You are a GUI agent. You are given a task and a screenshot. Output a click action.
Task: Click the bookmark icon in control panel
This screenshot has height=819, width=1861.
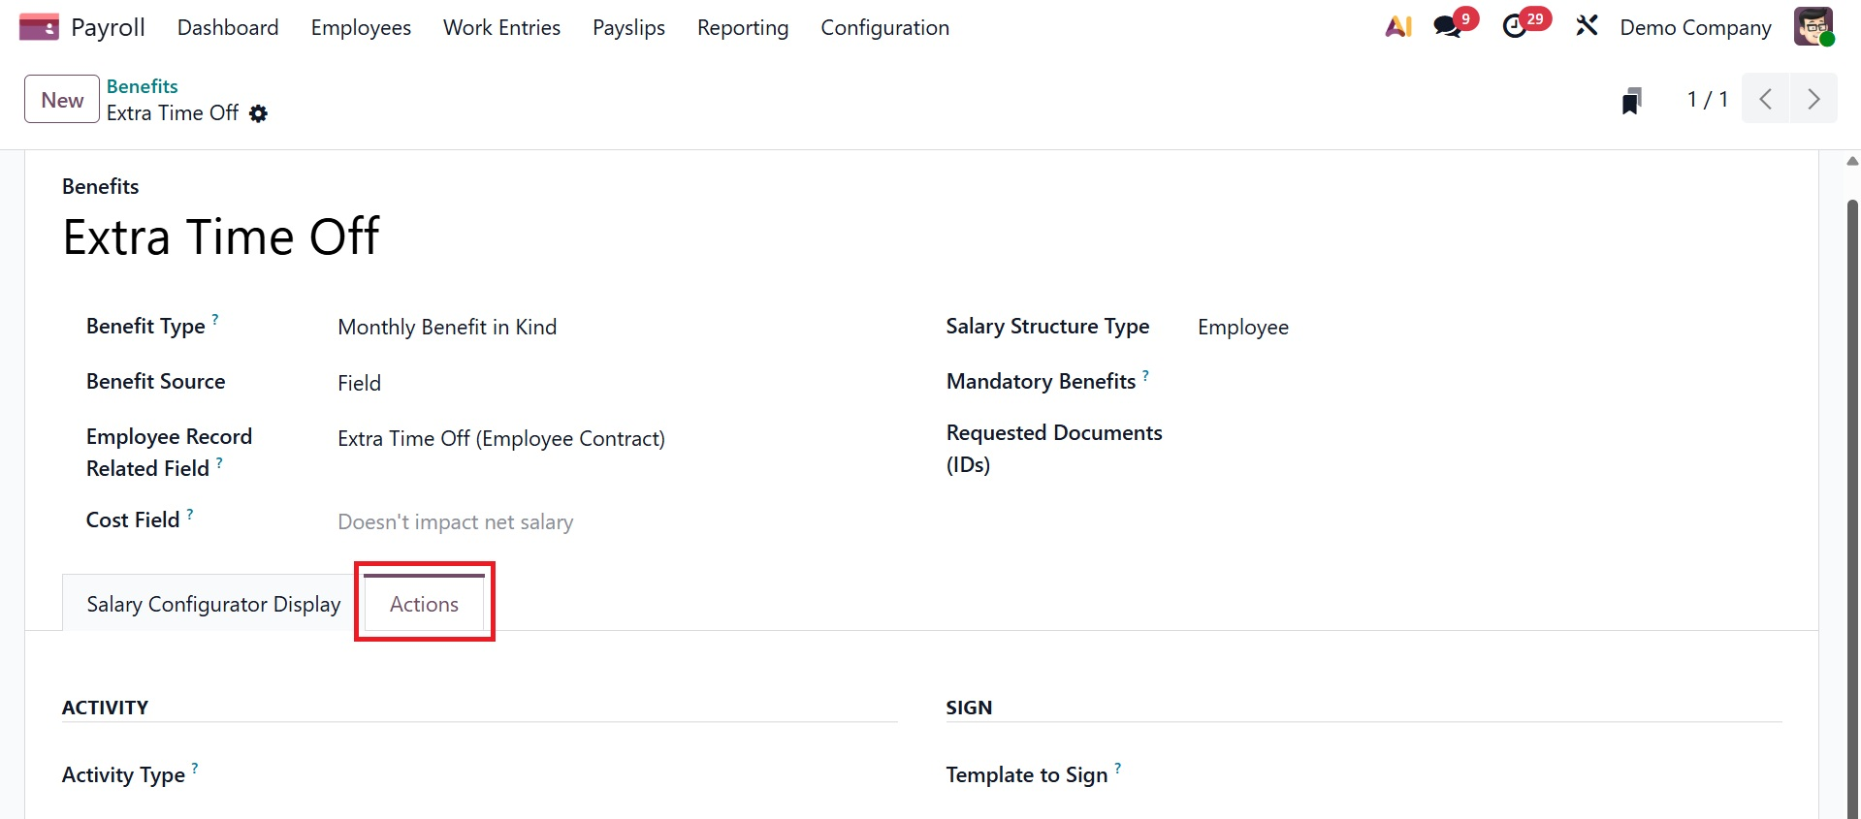[x=1632, y=100]
